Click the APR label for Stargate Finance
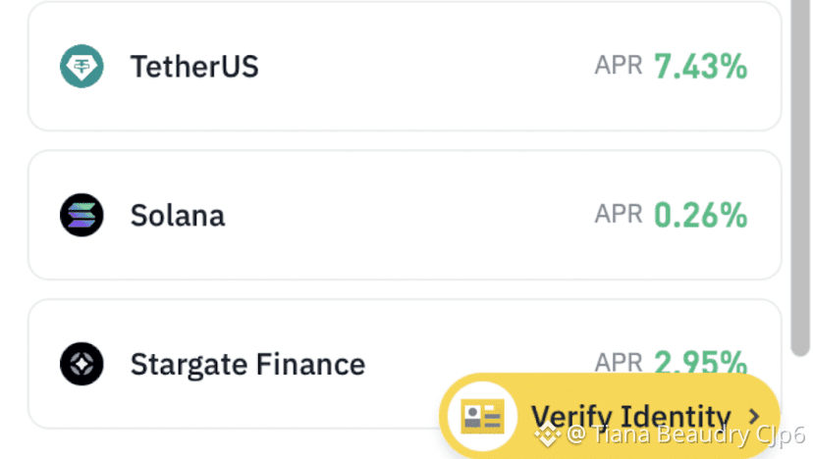Viewport: 813px width, 459px height. point(619,363)
